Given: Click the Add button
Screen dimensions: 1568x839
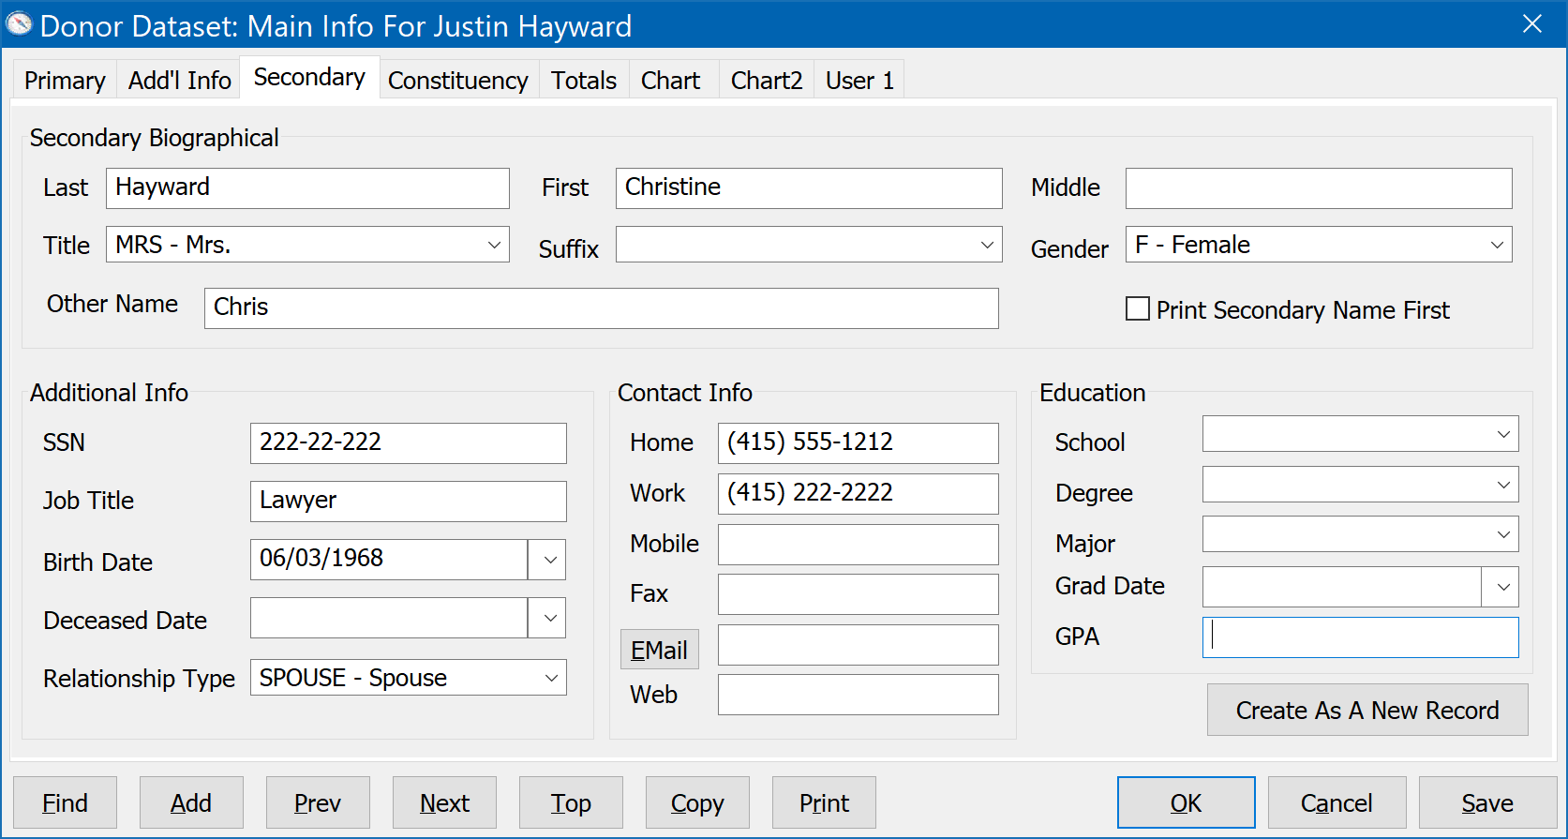Looking at the screenshot, I should click(x=191, y=802).
